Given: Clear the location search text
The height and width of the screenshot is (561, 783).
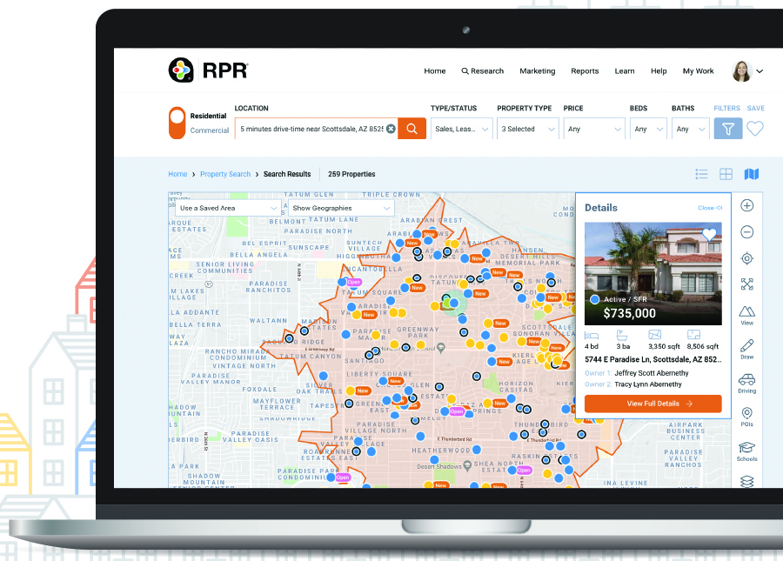Looking at the screenshot, I should (391, 129).
